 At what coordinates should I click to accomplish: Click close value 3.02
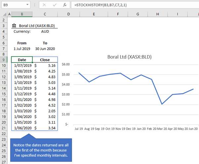(45, 117)
